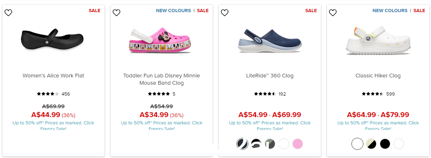The image size is (431, 158).
Task: Open the navy LiteRide 360 Clog image
Action: 270,41
